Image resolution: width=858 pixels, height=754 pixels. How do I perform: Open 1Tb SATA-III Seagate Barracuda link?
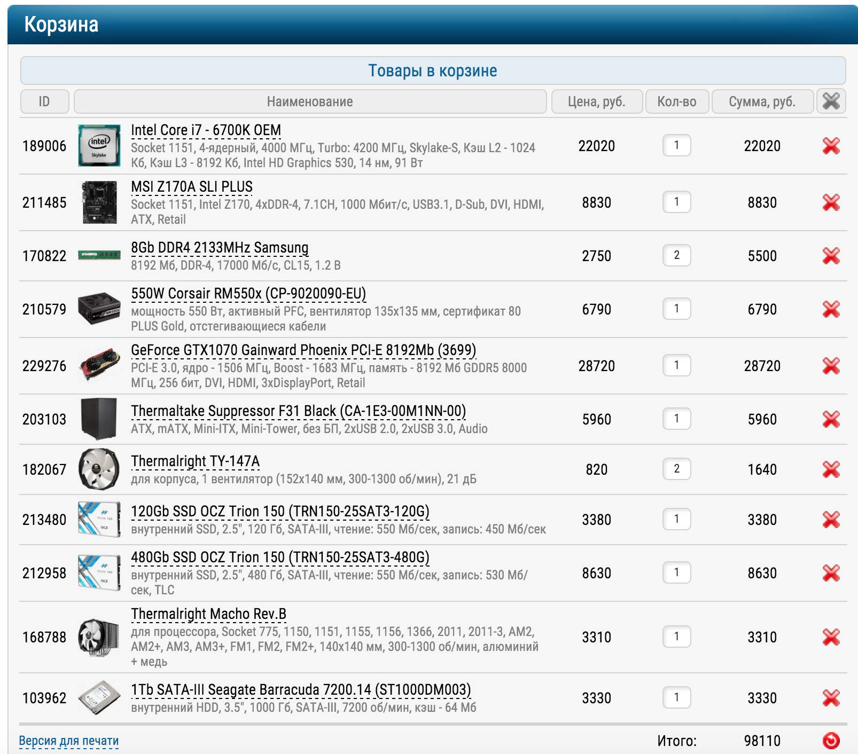coord(301,690)
